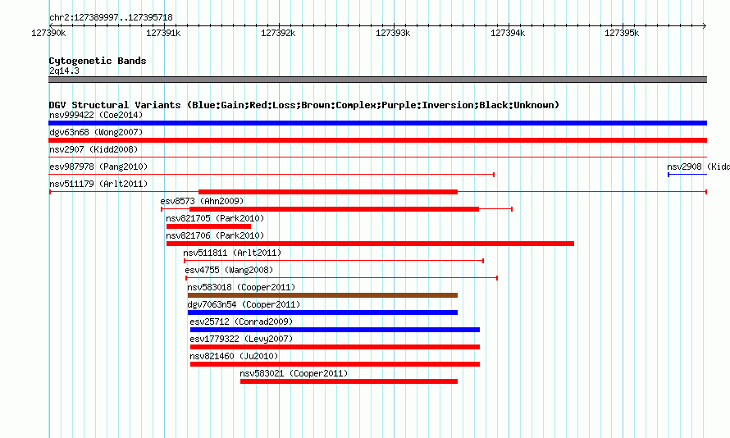Click the 127393k ruler label
730x438 pixels.
point(393,33)
